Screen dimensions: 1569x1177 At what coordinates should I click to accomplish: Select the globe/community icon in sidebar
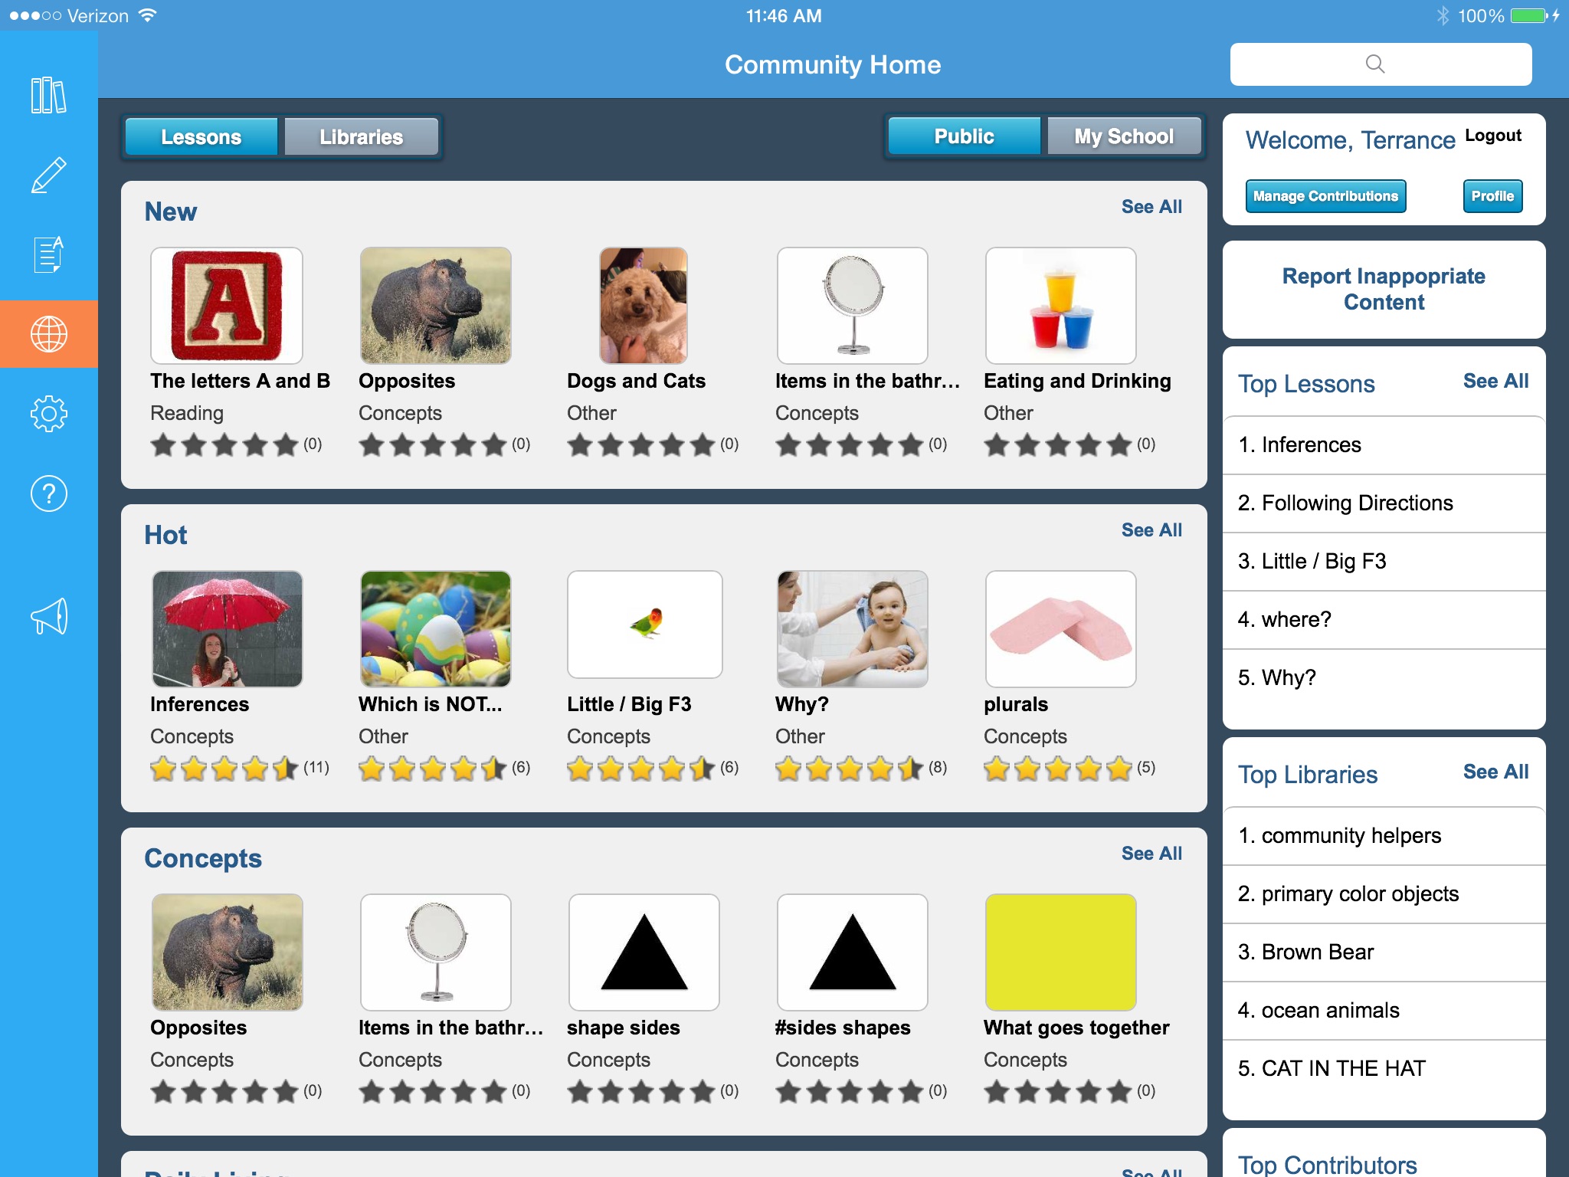pyautogui.click(x=50, y=334)
